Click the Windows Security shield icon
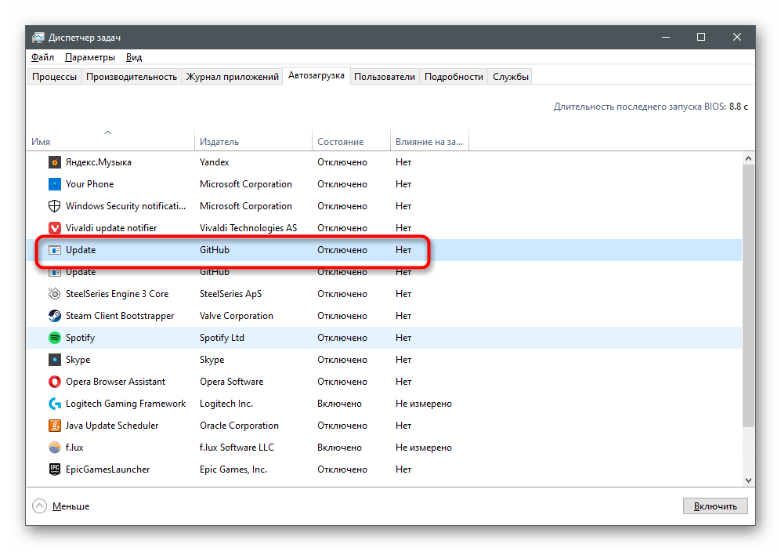 pos(55,206)
